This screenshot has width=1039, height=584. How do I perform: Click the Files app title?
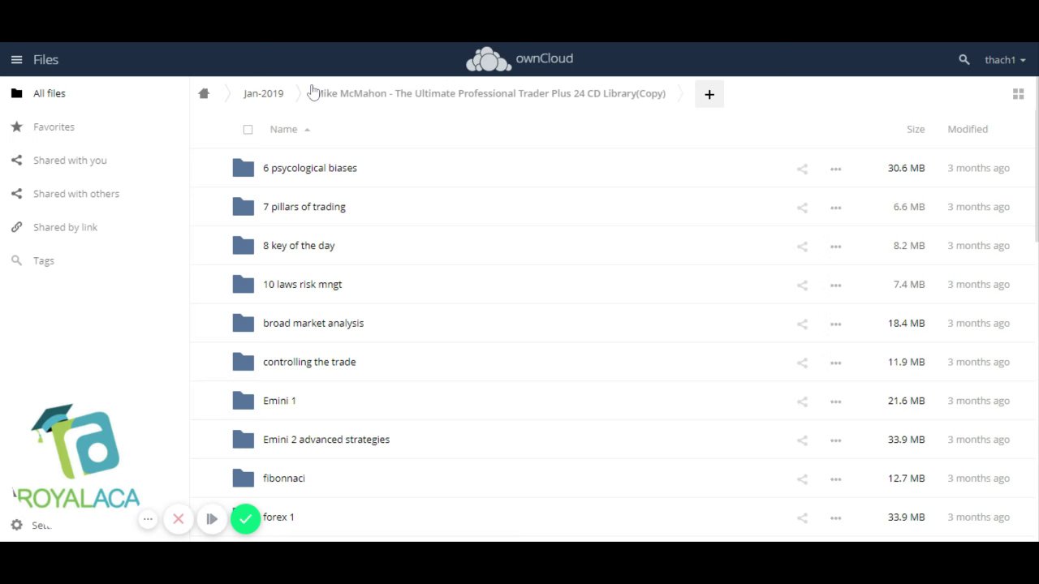pyautogui.click(x=45, y=59)
